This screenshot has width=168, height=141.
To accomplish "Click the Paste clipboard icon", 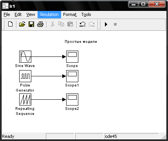I will (x=70, y=24).
